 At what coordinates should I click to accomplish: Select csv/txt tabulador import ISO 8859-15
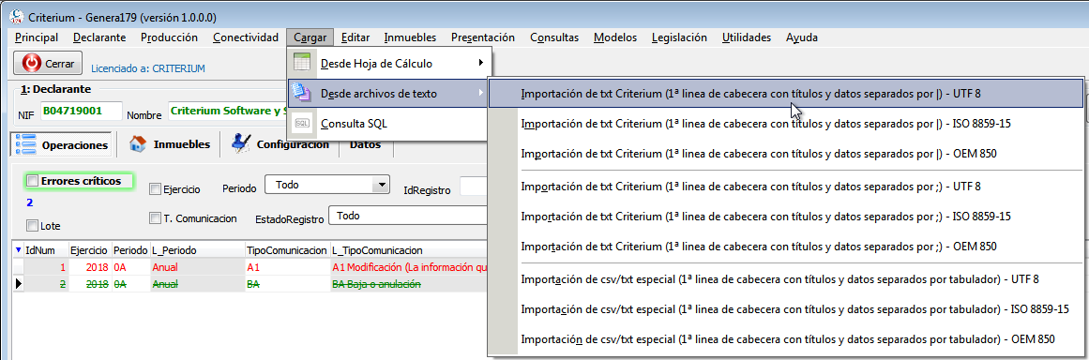(786, 308)
